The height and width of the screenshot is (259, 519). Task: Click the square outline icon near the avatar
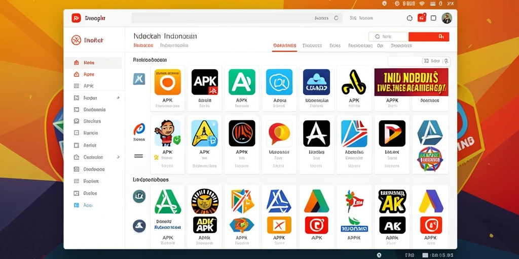click(433, 18)
